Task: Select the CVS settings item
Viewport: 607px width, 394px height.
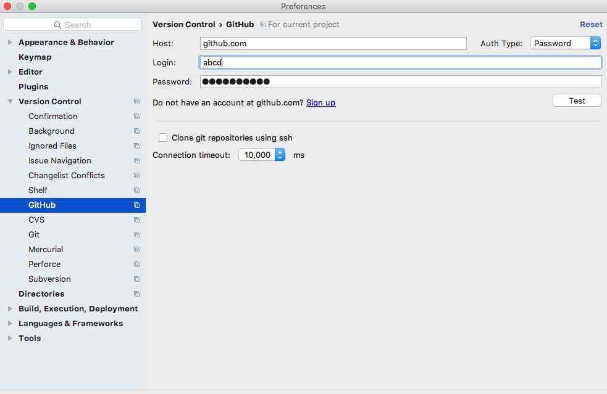Action: pyautogui.click(x=36, y=220)
